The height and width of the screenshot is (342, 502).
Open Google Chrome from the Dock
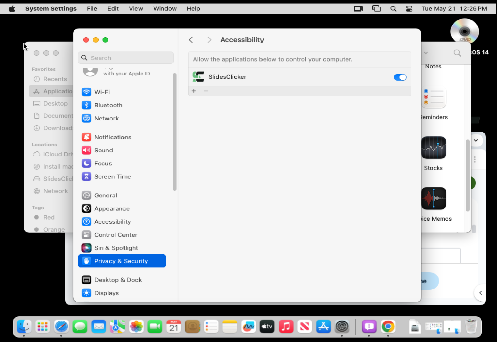tap(388, 326)
